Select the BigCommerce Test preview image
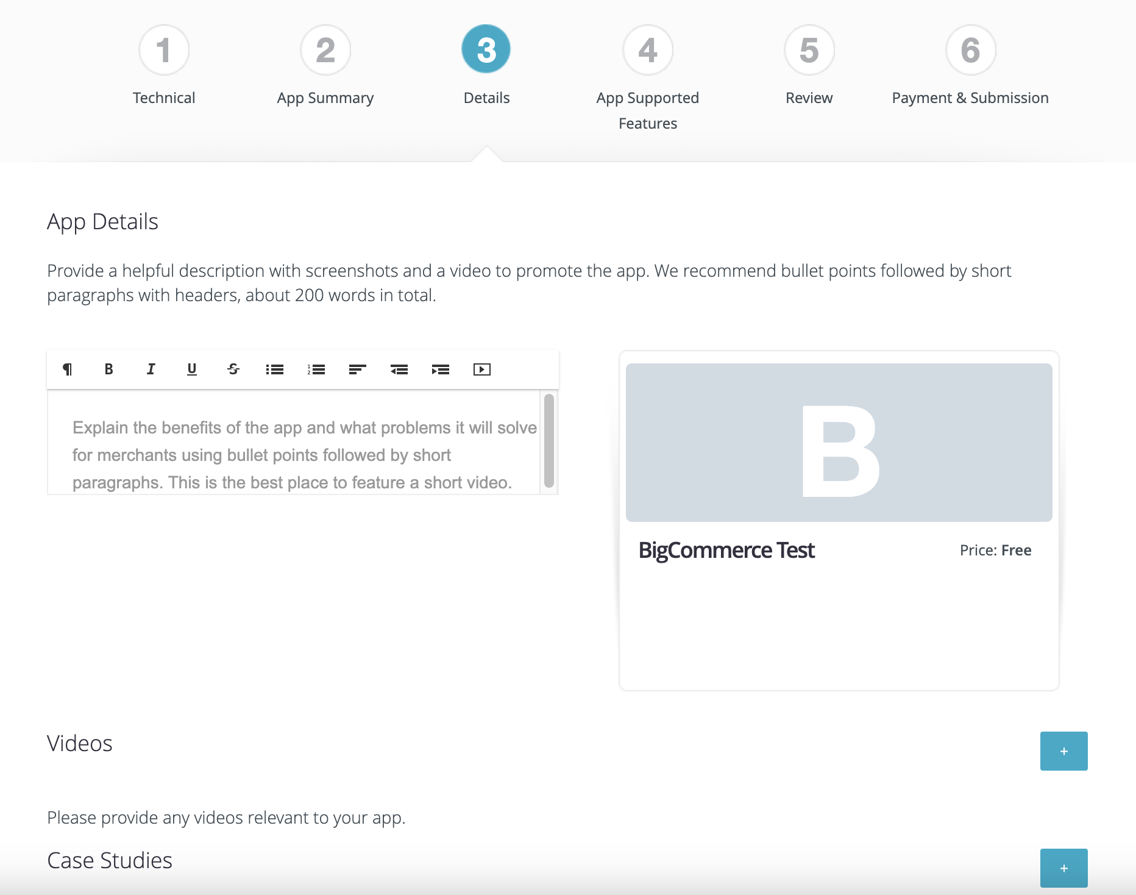 (x=839, y=442)
